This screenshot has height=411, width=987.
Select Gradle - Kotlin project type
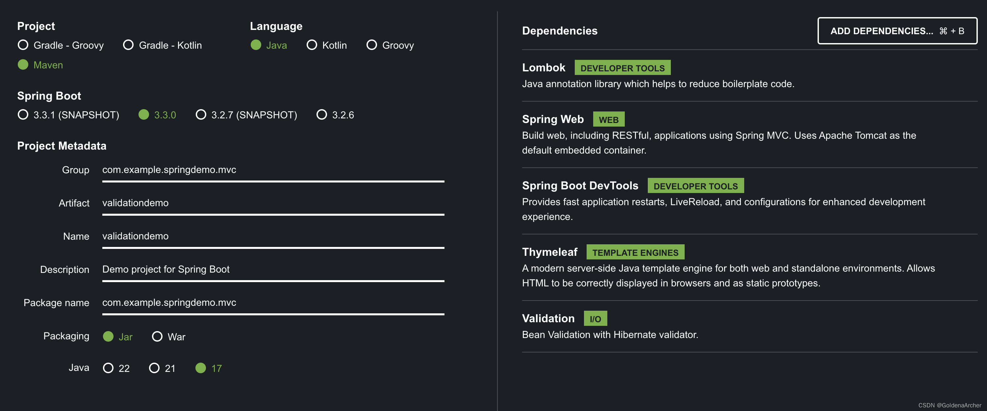[x=163, y=45]
